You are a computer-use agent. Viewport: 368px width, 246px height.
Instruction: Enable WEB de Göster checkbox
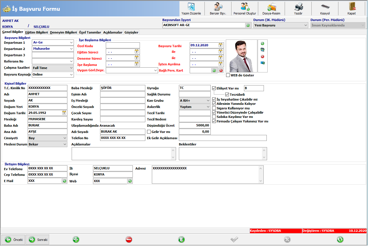pos(228,75)
